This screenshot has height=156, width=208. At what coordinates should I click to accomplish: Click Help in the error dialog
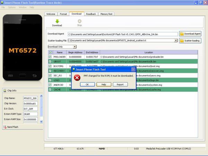click(104, 85)
